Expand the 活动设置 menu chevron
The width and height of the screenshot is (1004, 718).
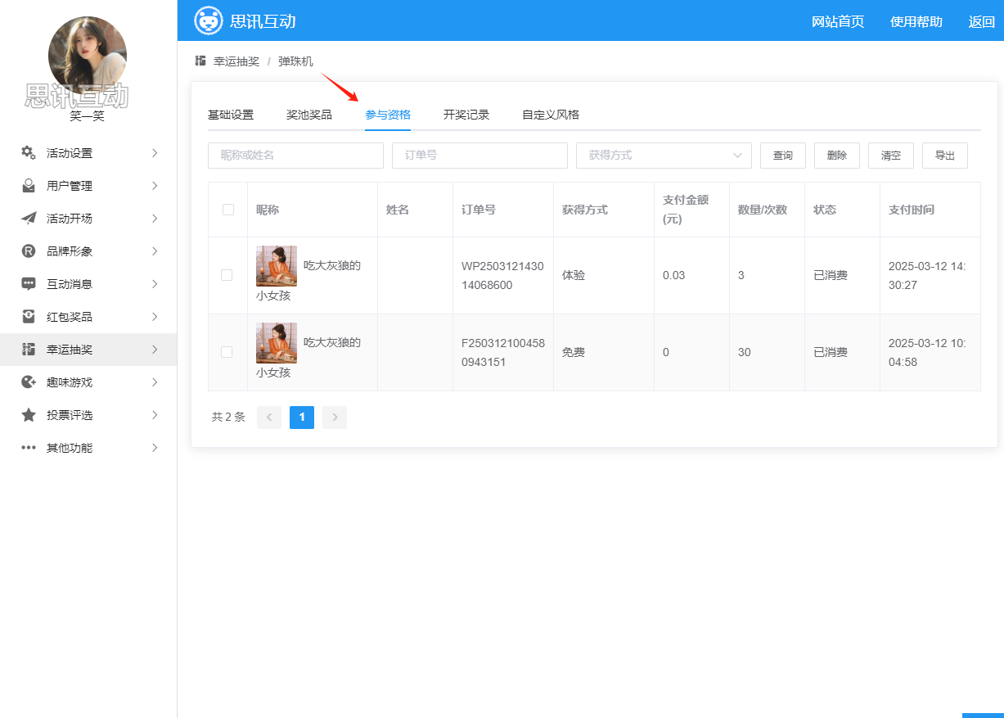tap(155, 153)
